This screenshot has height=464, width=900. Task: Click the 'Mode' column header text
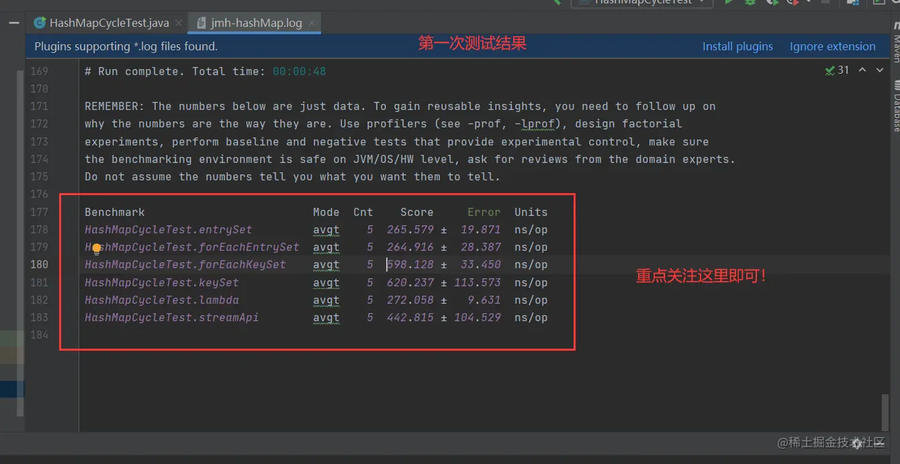point(326,212)
